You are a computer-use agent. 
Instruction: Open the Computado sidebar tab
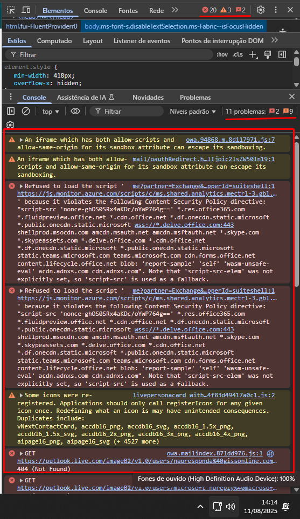(x=54, y=41)
